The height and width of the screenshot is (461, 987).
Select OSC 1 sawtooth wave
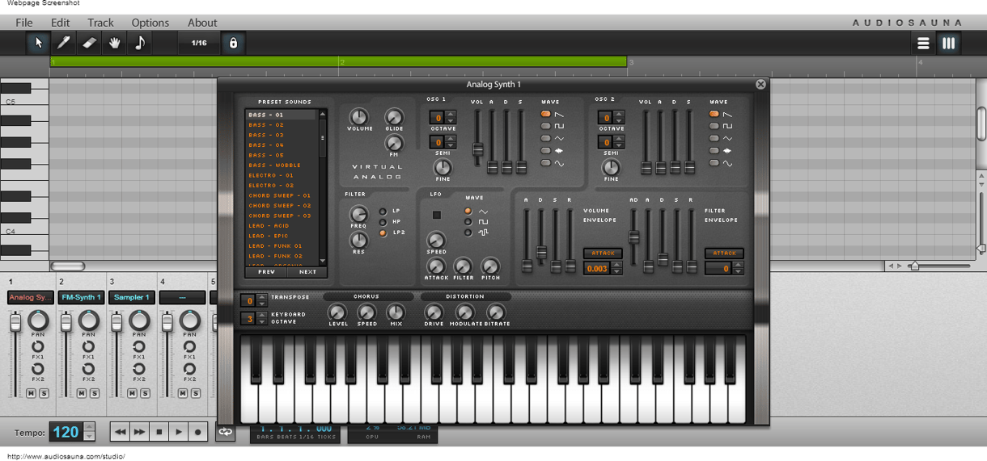click(546, 115)
